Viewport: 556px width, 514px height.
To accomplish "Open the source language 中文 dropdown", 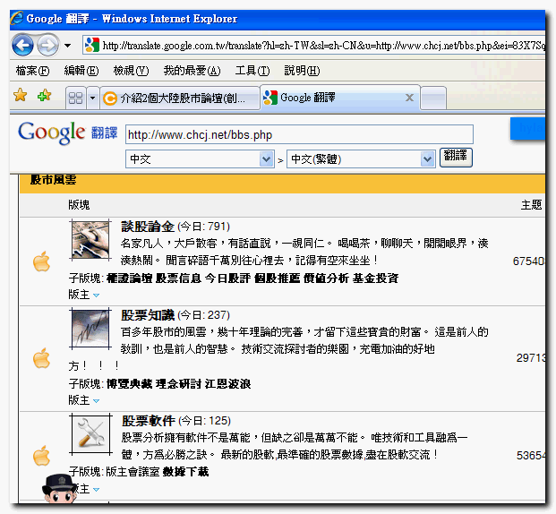I will pos(200,158).
